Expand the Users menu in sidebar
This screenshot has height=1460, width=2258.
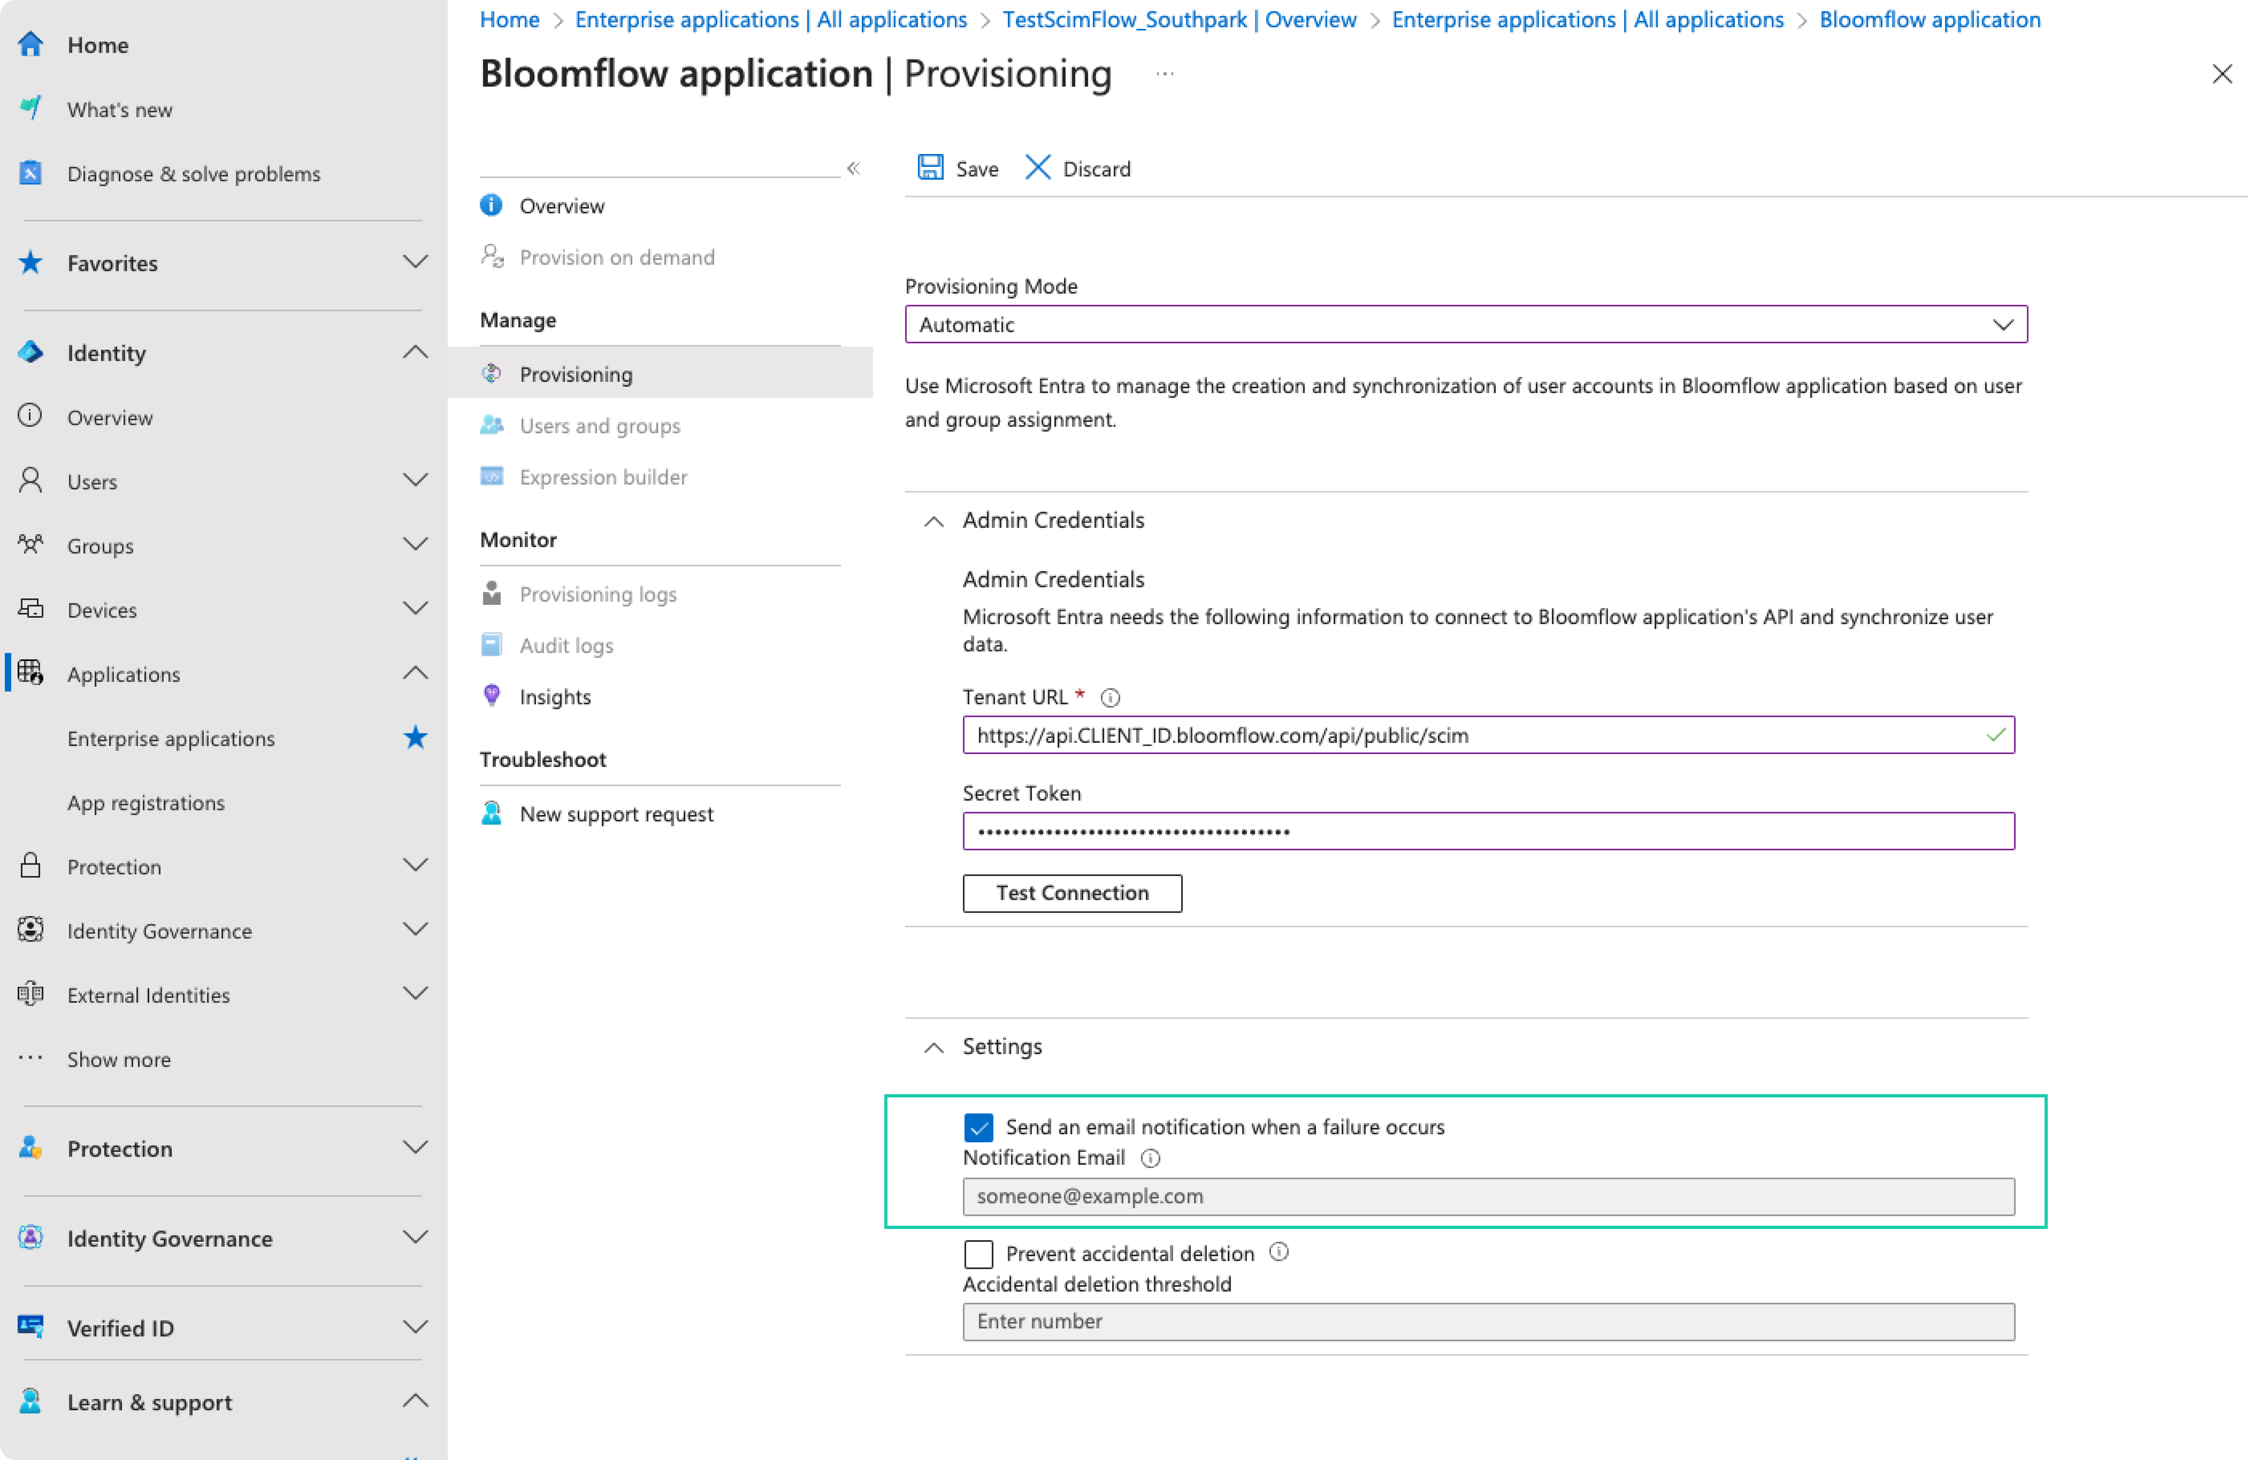click(414, 481)
